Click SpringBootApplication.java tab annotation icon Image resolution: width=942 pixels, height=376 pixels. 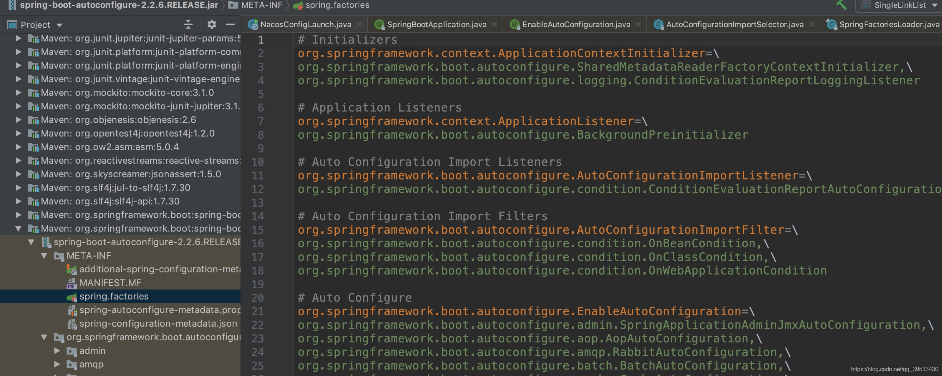(x=379, y=24)
